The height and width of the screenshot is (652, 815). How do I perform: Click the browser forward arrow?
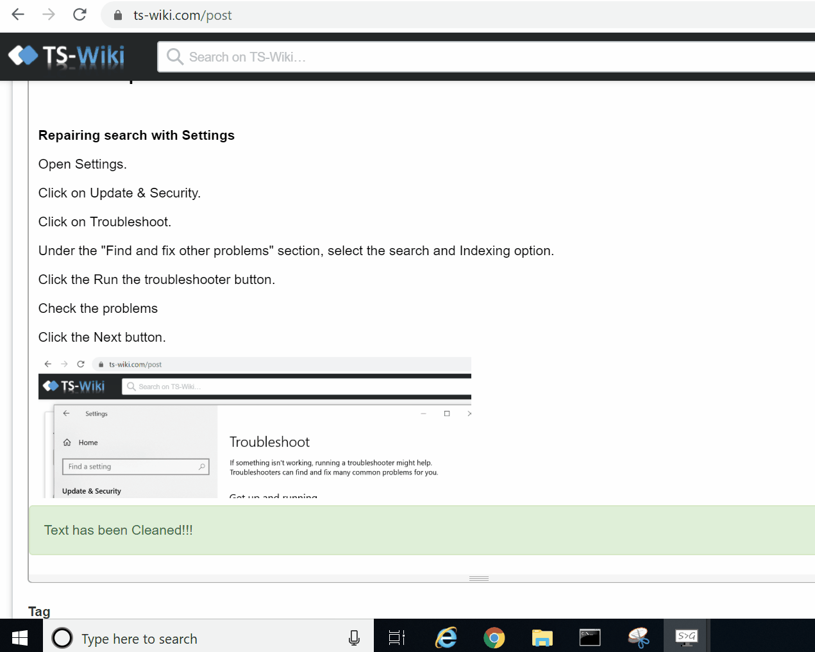click(x=49, y=15)
